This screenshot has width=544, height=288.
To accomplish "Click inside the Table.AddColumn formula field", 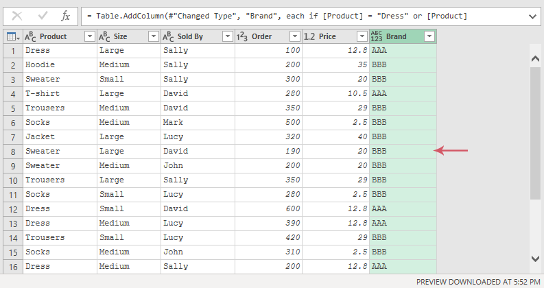I will click(x=305, y=16).
